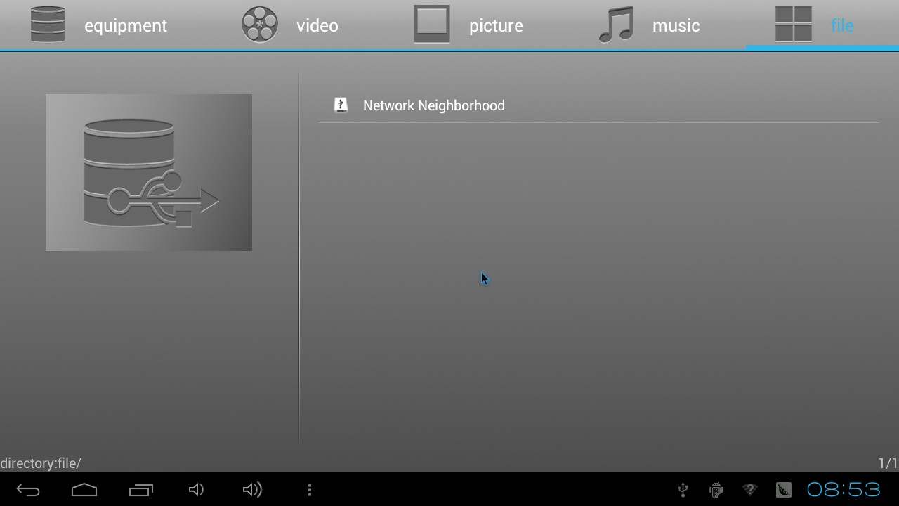The image size is (899, 506).
Task: Click the Network Neighborhood USB drive icon
Action: pyautogui.click(x=341, y=105)
